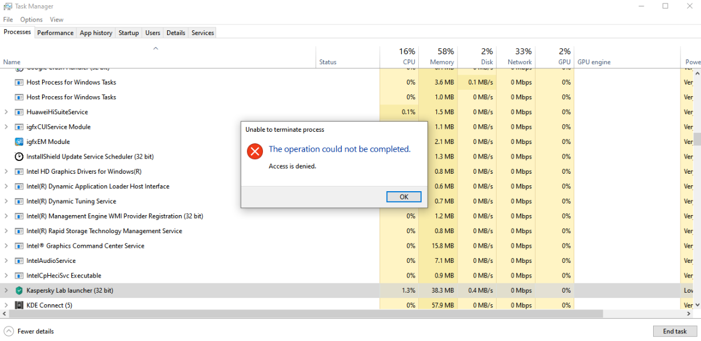Click the KDE Connect process icon

pyautogui.click(x=19, y=305)
